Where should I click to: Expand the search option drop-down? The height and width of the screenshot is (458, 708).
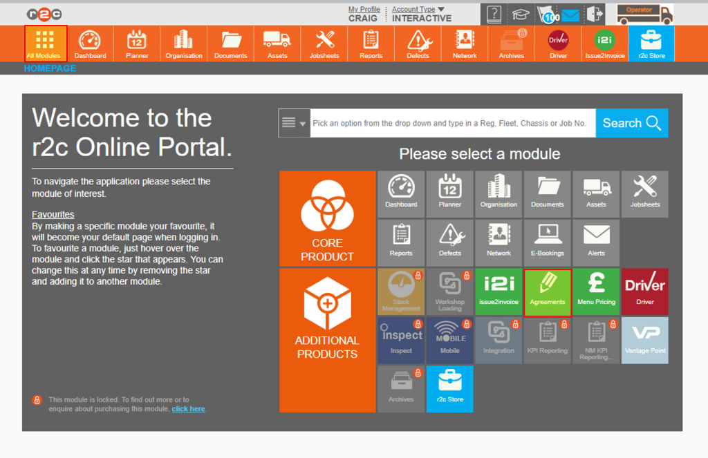pos(295,123)
